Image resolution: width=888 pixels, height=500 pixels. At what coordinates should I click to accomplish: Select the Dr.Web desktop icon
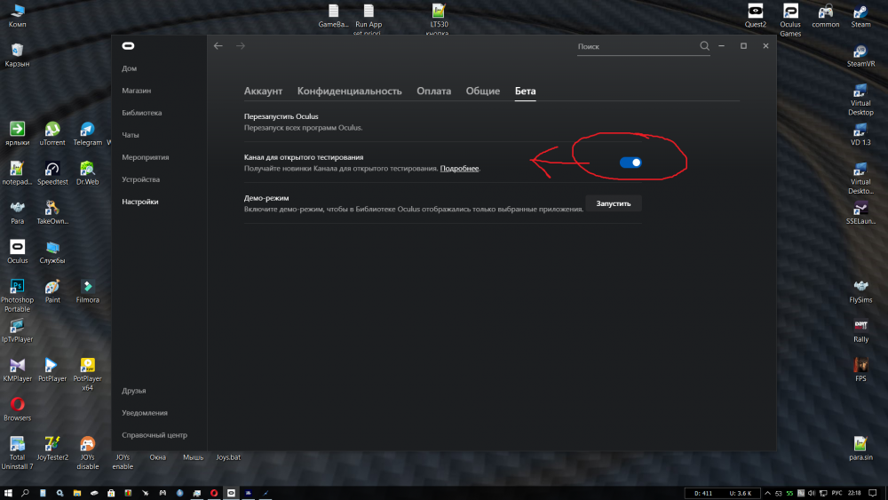click(x=87, y=172)
